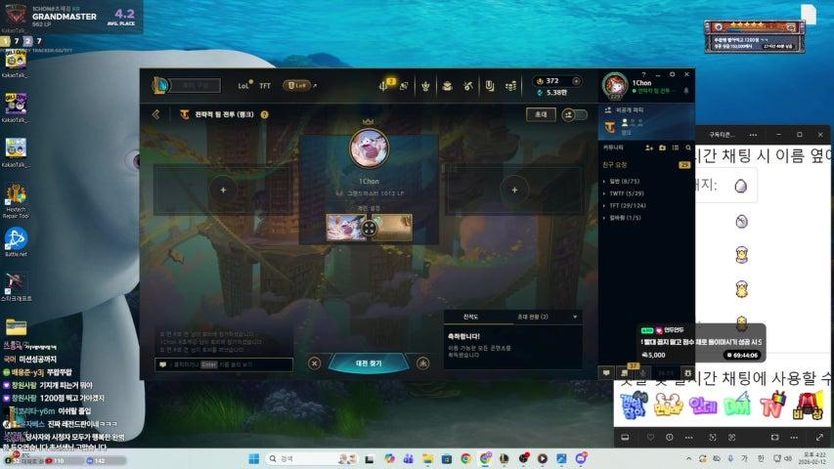Open the three-dot menu in the right window title bar

(753, 135)
